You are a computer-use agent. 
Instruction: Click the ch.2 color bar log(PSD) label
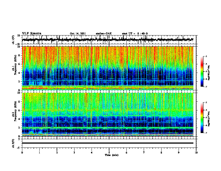(209, 119)
